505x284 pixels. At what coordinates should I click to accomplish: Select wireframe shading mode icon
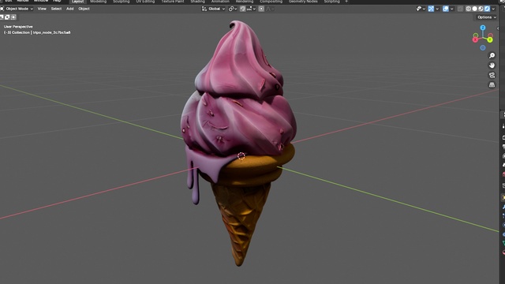coord(468,9)
